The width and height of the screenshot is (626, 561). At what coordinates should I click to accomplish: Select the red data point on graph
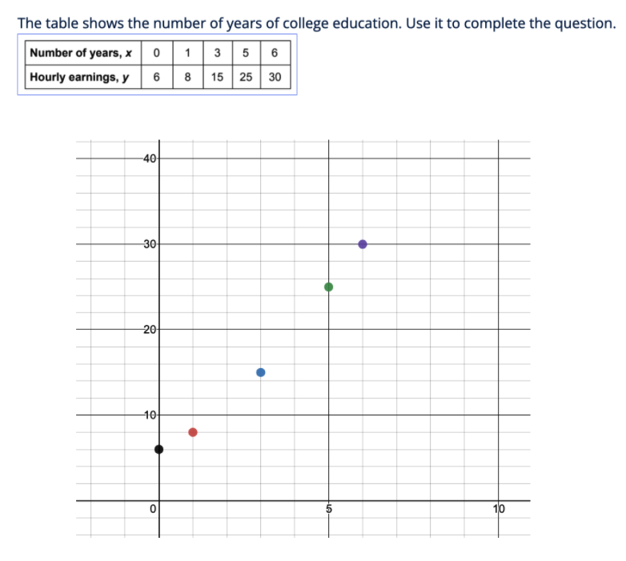[193, 432]
